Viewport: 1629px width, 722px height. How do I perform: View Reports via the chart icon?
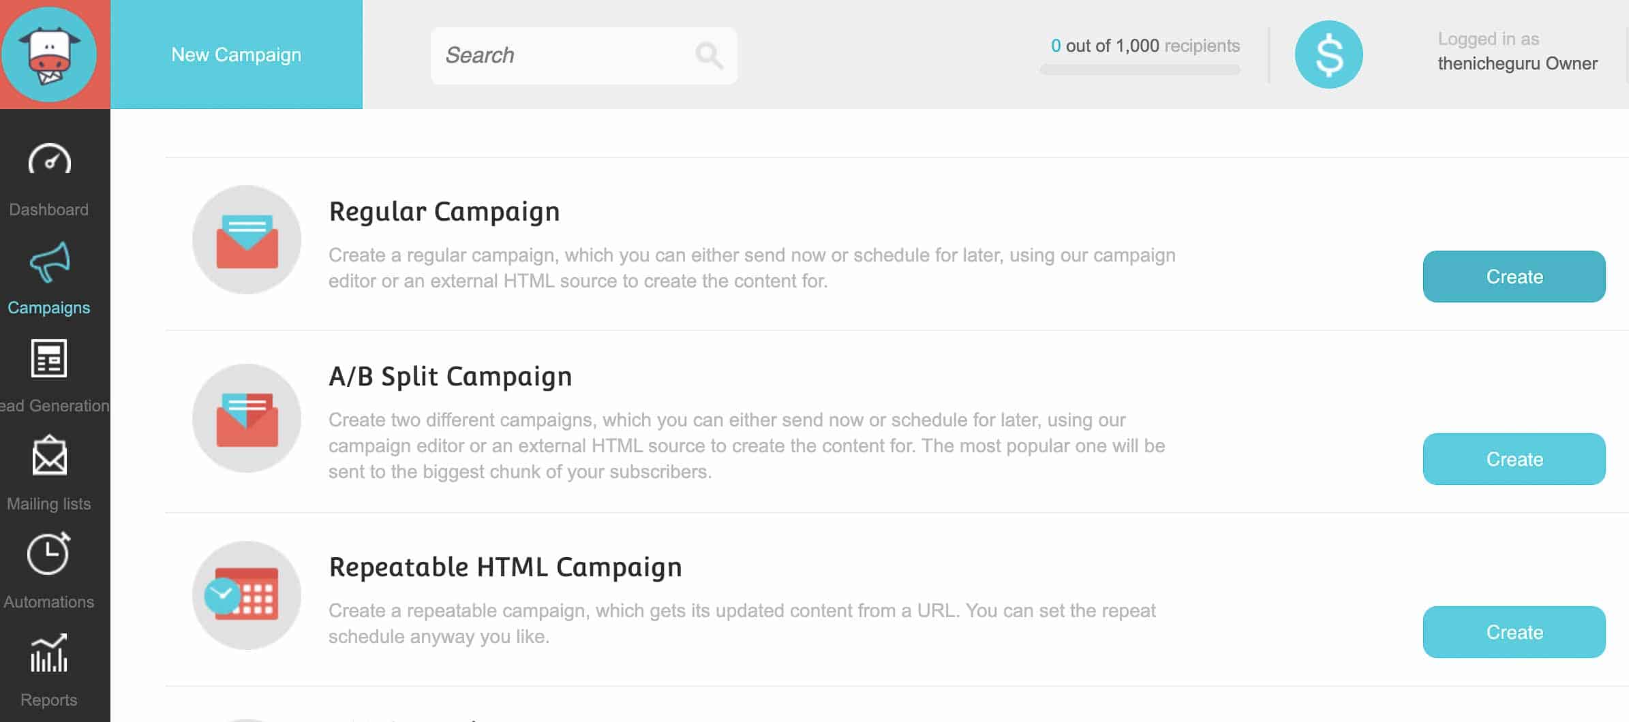48,654
